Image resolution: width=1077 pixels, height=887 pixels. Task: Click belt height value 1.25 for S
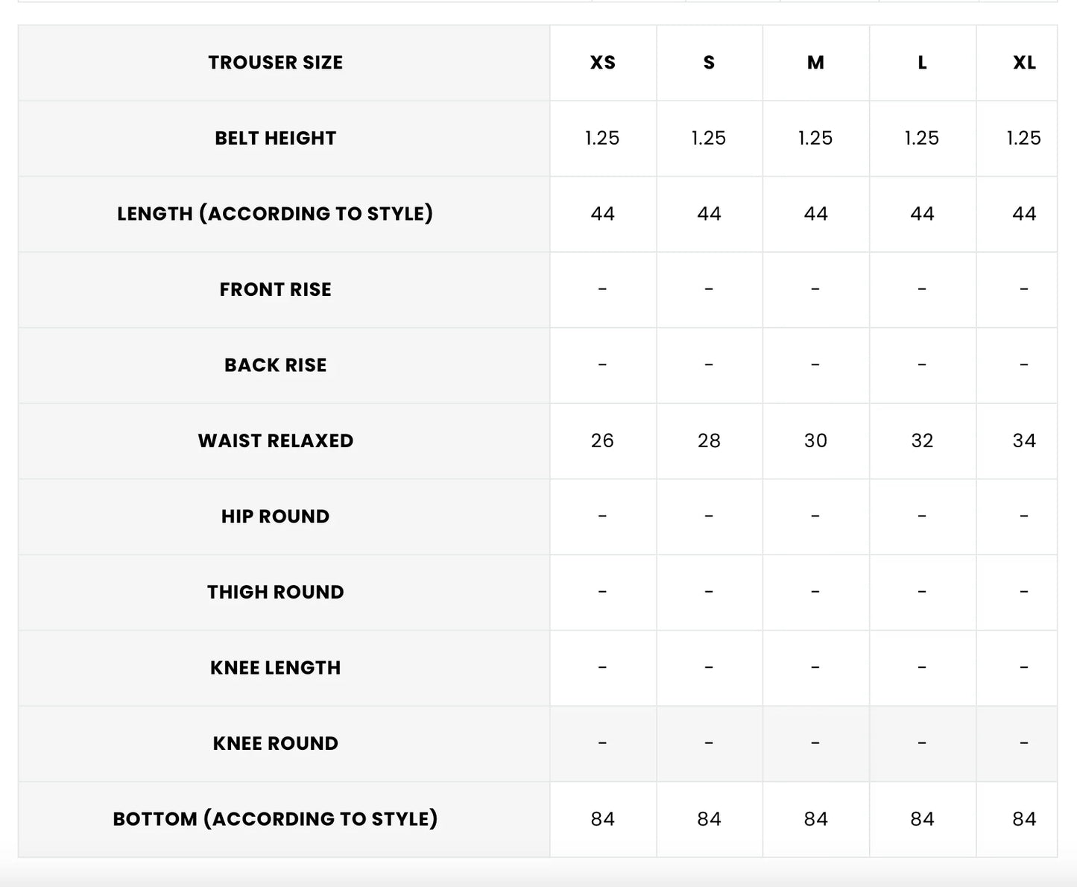tap(709, 138)
